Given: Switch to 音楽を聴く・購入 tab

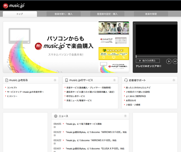Looking at the screenshot, I should (x=63, y=14).
